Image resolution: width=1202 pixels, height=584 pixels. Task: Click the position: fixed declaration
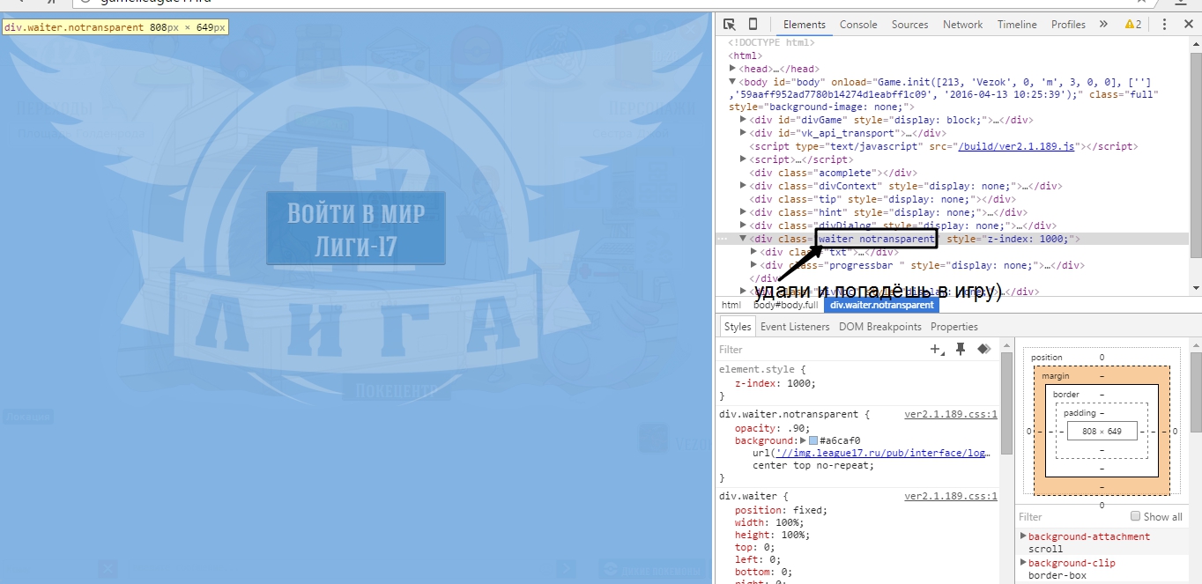(781, 510)
